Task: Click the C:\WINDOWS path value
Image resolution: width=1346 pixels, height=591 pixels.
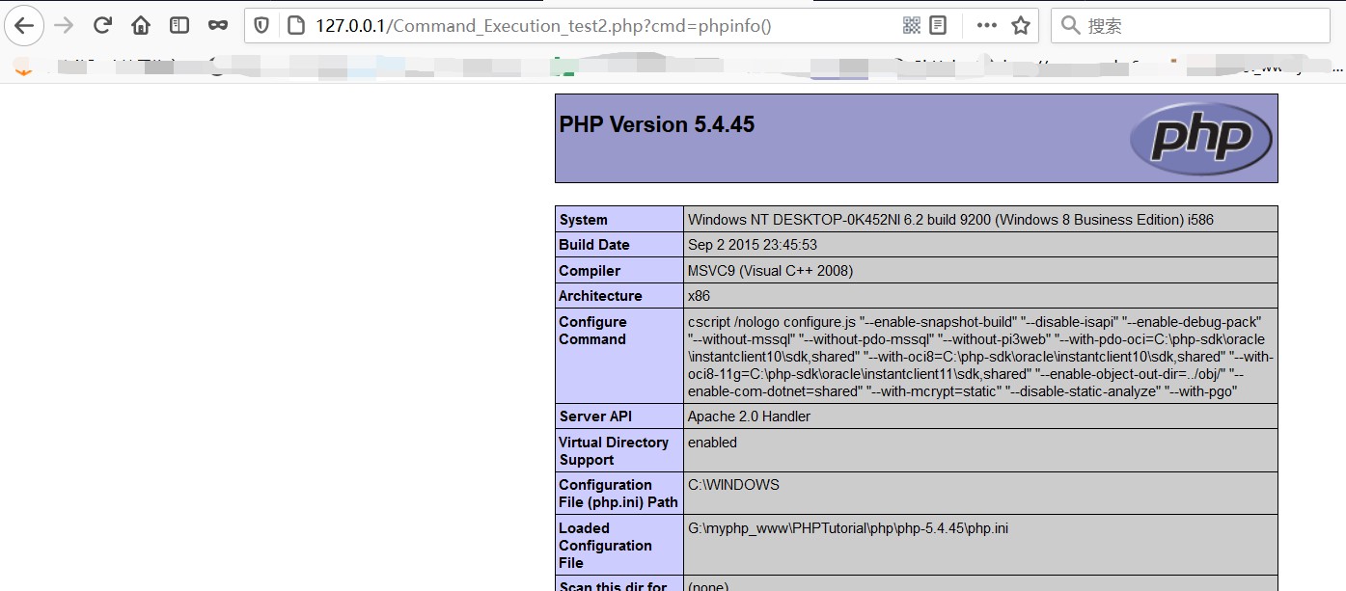Action: pos(733,485)
